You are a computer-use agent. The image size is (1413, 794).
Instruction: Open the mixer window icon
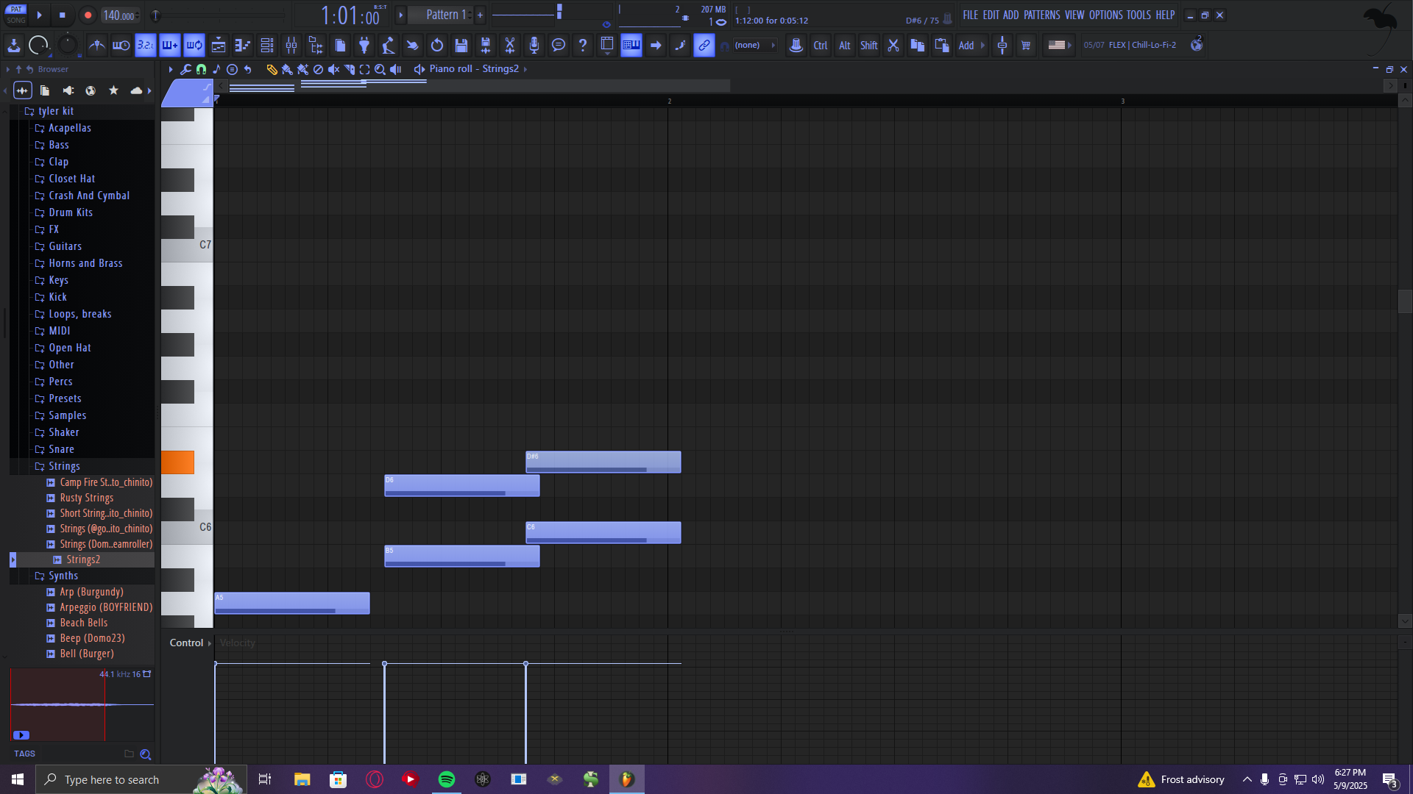tap(291, 46)
